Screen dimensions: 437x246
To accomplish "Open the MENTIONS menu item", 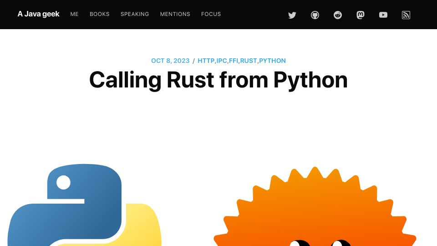I will coord(175,14).
